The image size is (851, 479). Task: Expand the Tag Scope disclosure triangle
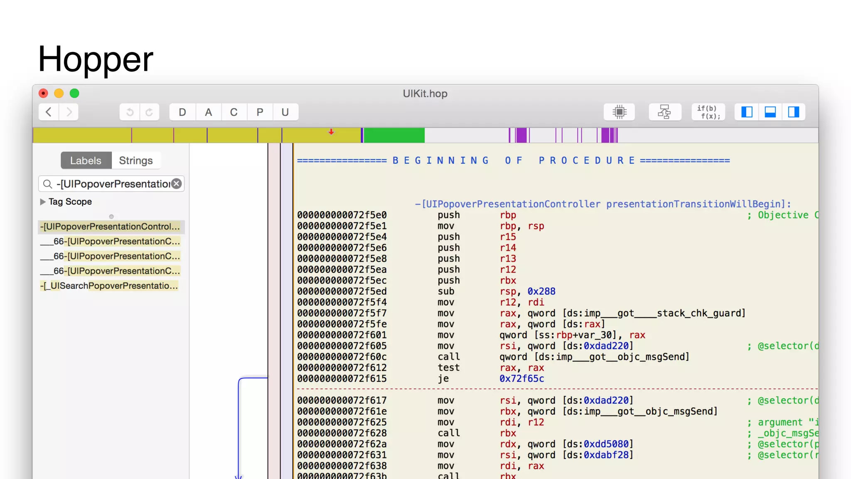(43, 202)
